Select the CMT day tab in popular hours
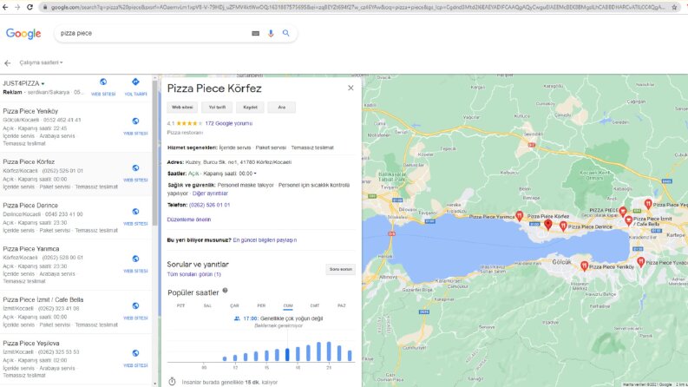688x387 pixels. click(x=315, y=305)
